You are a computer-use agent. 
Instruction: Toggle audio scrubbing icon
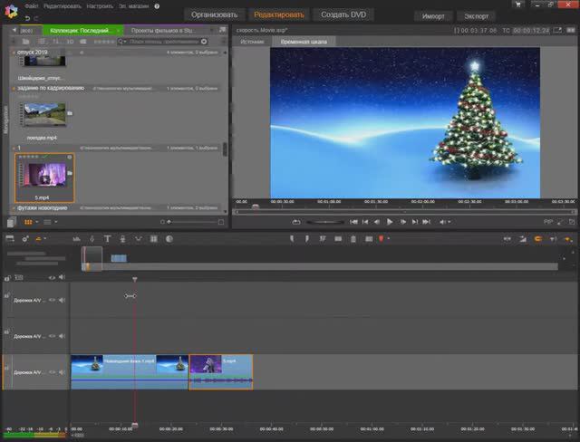(554, 239)
